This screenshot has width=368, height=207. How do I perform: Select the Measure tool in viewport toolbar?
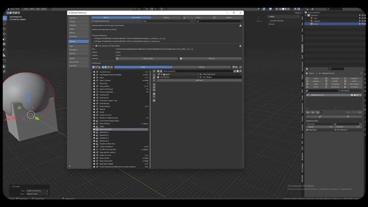tap(5, 55)
